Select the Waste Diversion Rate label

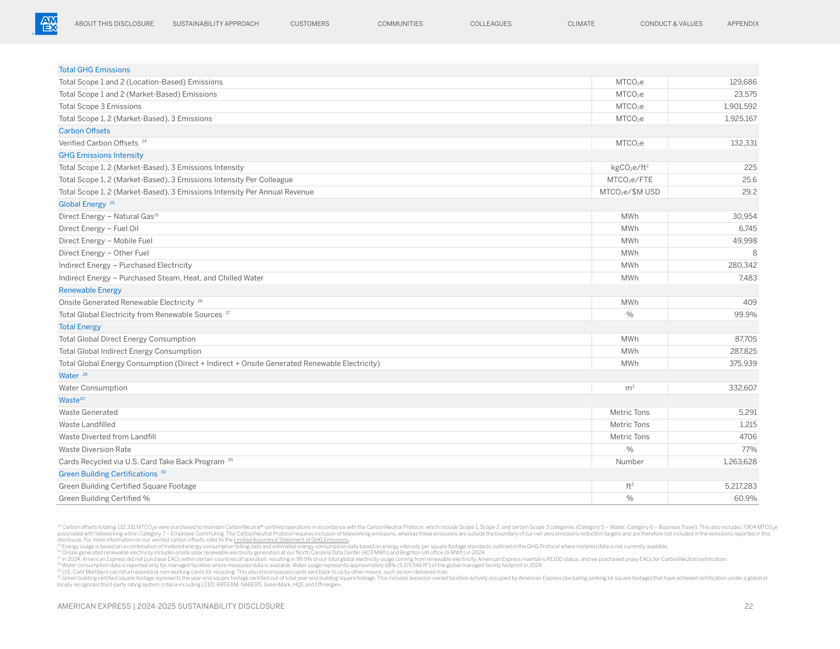95,449
